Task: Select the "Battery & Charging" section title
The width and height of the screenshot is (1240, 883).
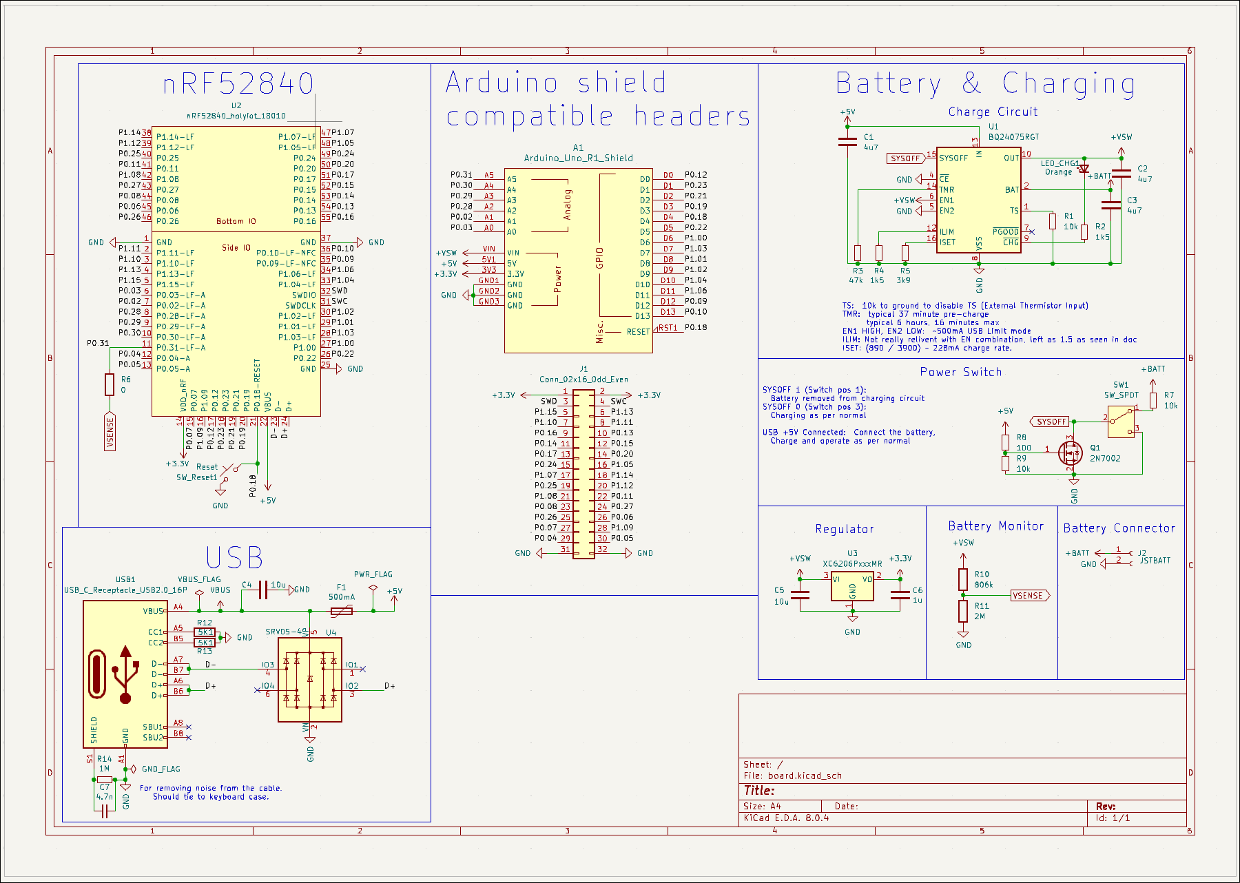Action: (985, 84)
